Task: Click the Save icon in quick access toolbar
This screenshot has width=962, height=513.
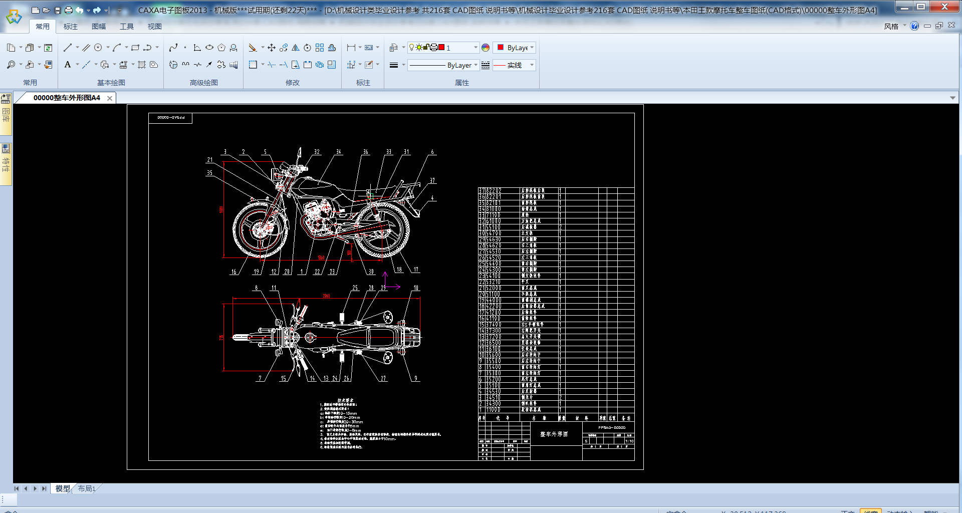Action: (58, 10)
